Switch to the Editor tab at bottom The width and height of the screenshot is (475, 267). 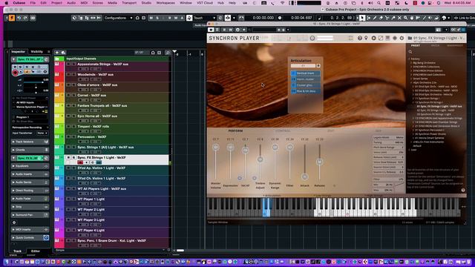(36, 251)
